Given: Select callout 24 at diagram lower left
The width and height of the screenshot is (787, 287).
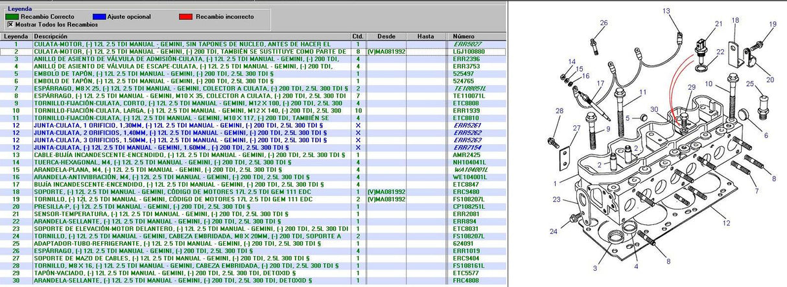Looking at the screenshot, I should (553, 231).
